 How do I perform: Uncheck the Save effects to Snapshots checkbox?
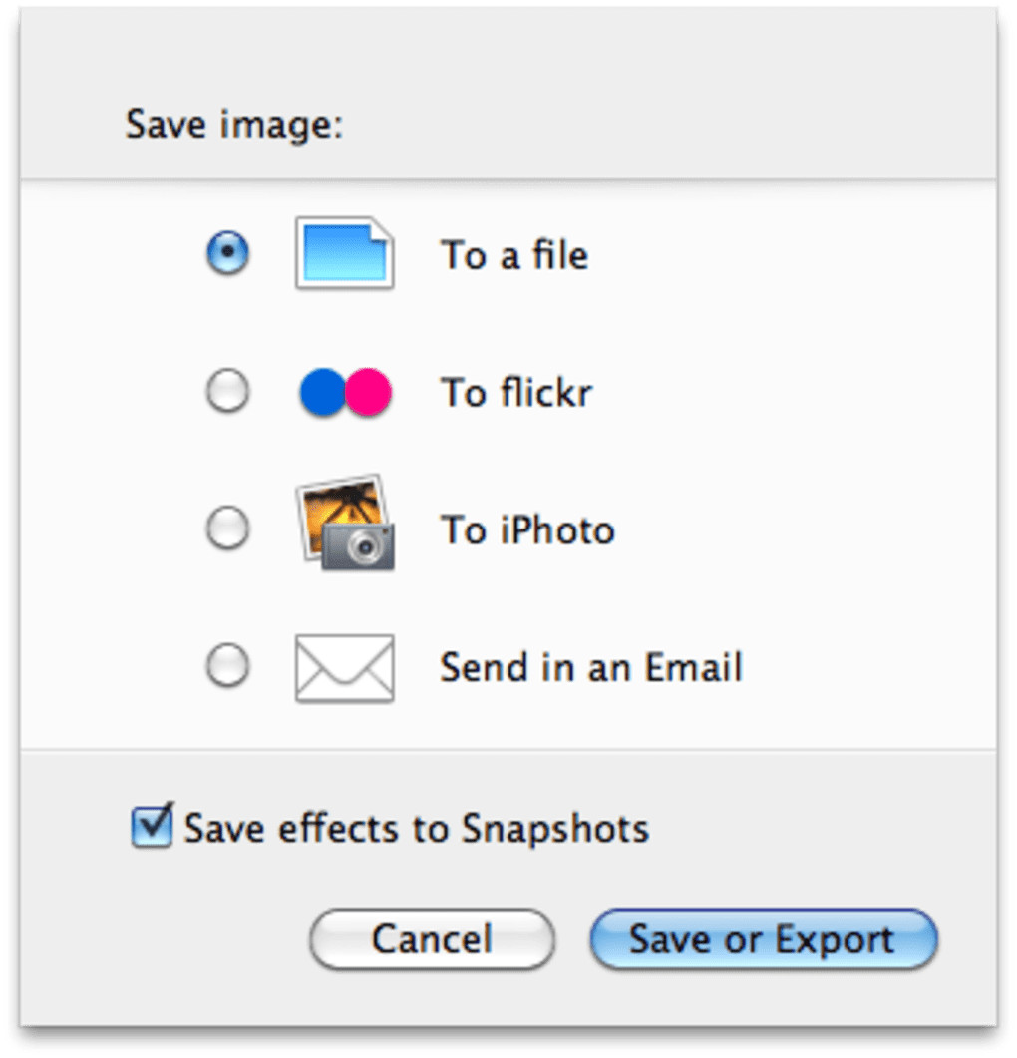pyautogui.click(x=152, y=827)
